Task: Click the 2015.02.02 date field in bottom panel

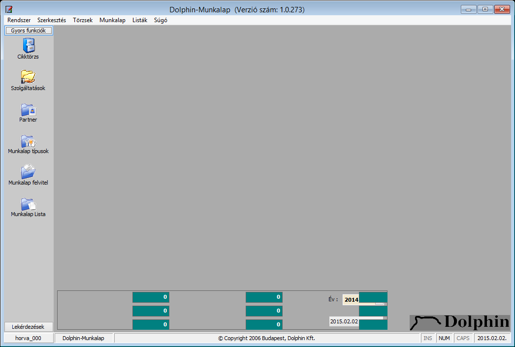Action: pos(344,321)
